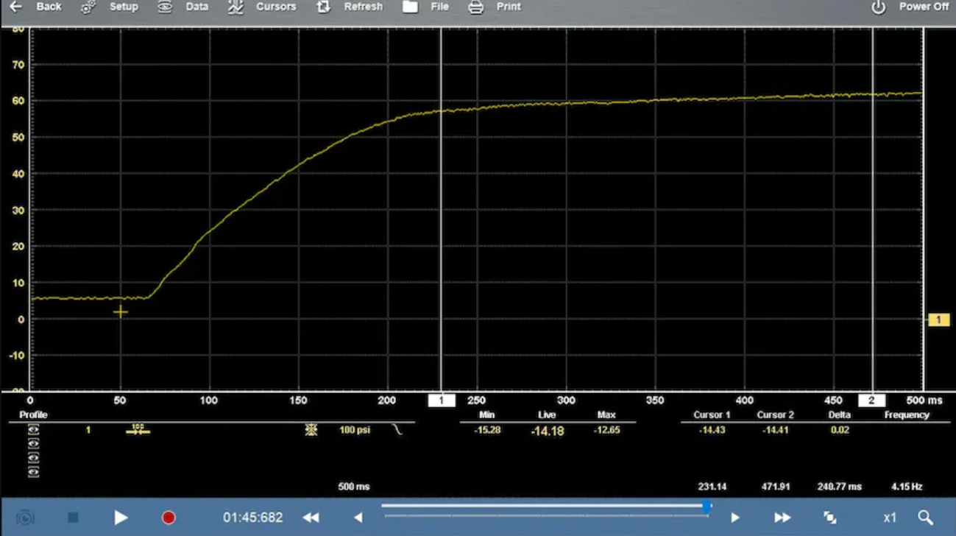Select cursor marker 2 on the time axis
This screenshot has height=536, width=956.
[x=872, y=400]
